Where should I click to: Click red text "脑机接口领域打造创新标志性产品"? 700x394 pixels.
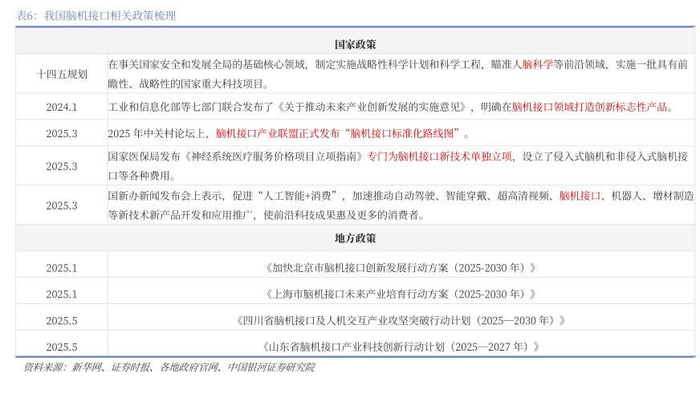(589, 107)
